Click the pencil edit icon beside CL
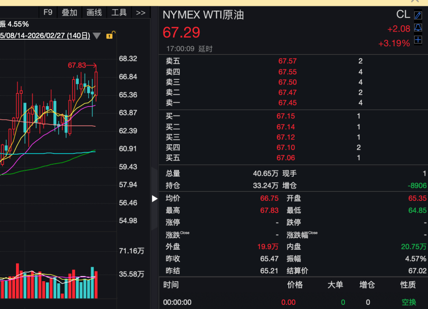The width and height of the screenshot is (428, 309). point(418,15)
